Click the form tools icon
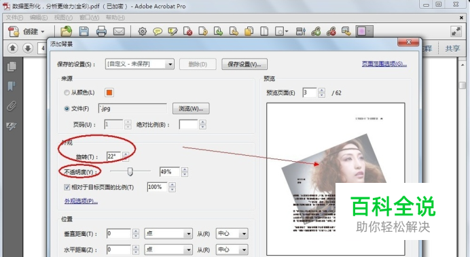470x257 pixels. [300, 31]
